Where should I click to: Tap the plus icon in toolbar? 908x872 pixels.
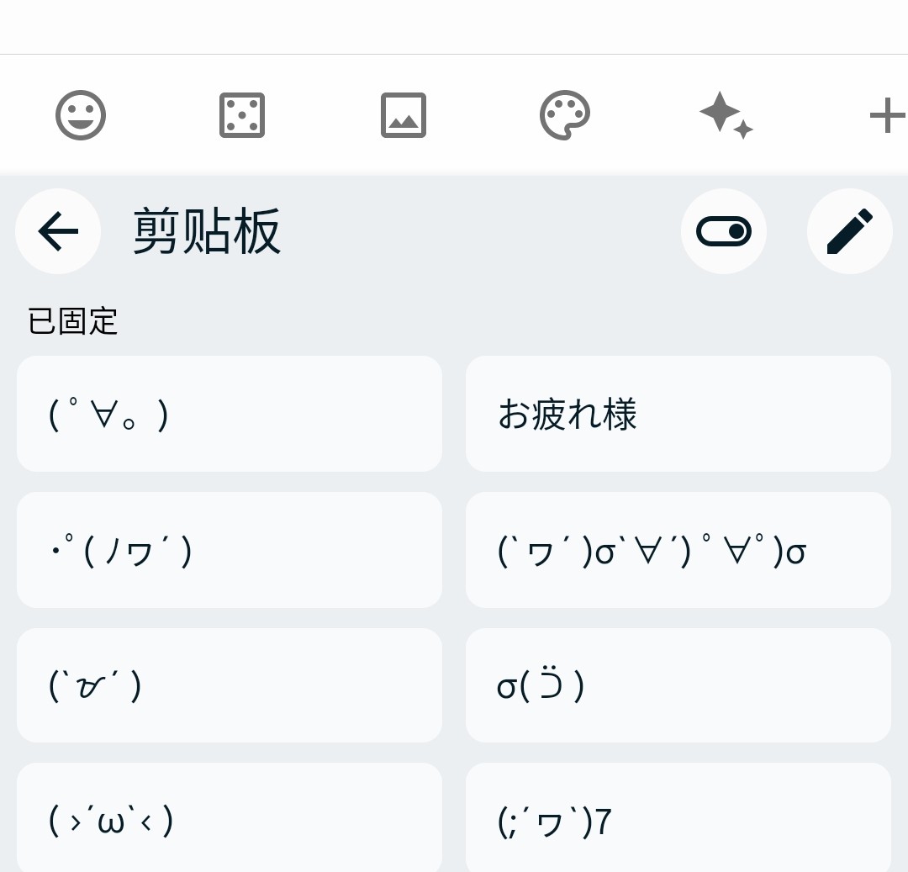click(x=886, y=115)
